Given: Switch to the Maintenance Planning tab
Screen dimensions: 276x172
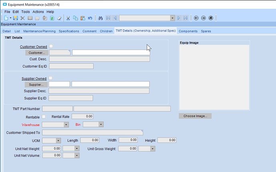Looking at the screenshot, I should (39, 31).
